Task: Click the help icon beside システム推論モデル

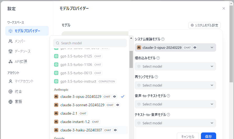Action: pyautogui.click(x=163, y=39)
